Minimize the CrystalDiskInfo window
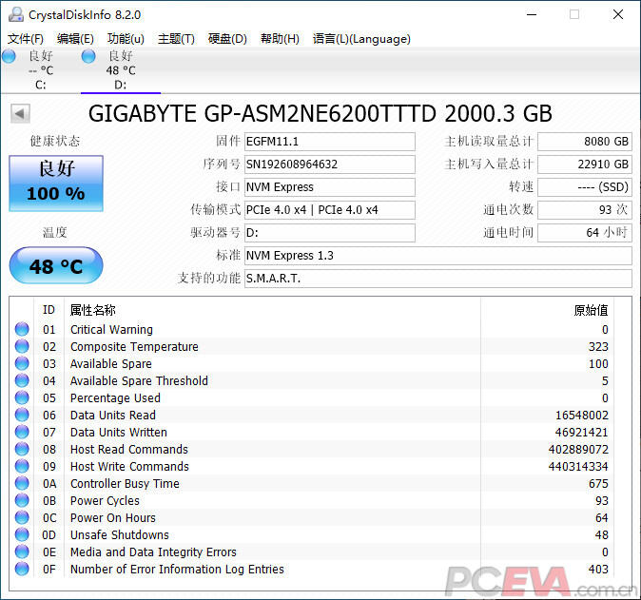 [532, 14]
